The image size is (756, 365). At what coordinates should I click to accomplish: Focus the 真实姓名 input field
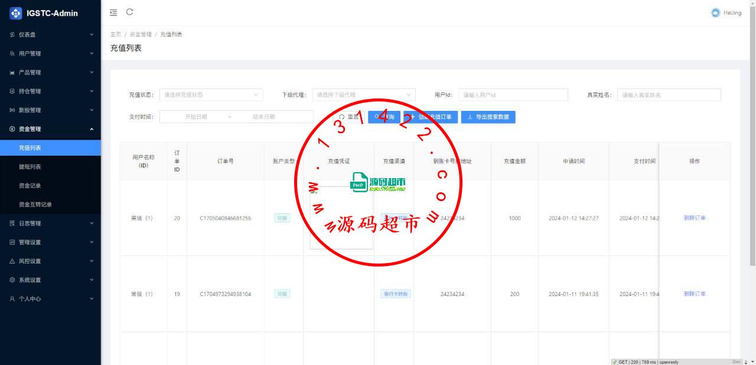coord(669,95)
